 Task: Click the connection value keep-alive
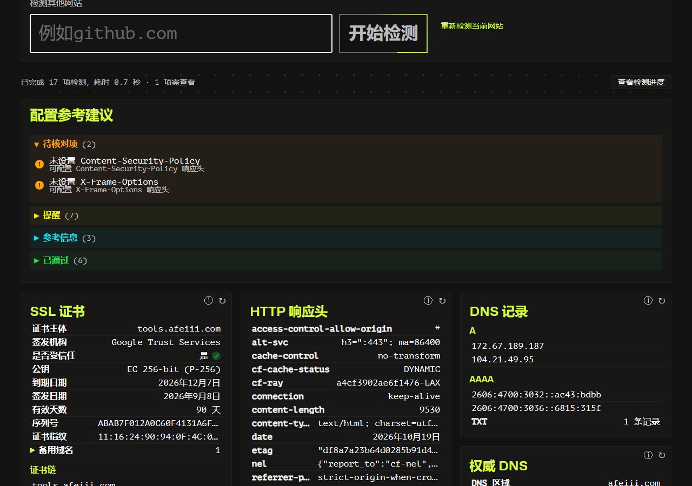pos(414,396)
